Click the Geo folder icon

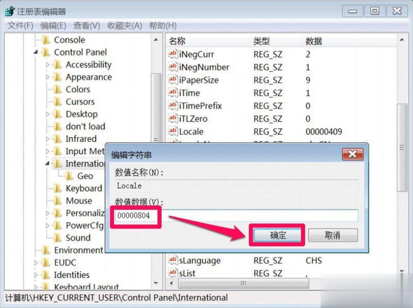pos(69,176)
